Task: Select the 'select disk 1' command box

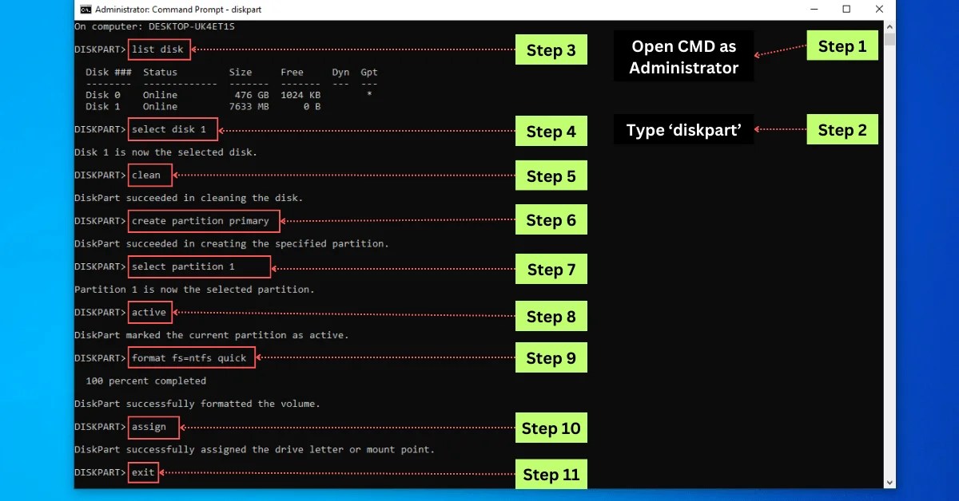Action: coord(173,128)
